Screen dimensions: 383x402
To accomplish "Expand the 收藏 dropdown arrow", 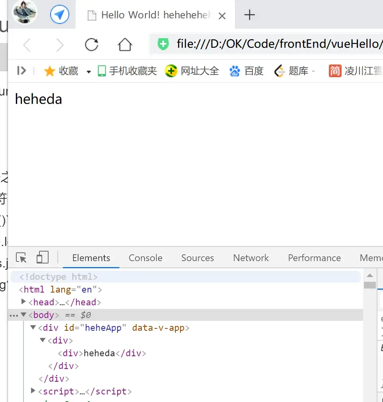I will tap(88, 72).
